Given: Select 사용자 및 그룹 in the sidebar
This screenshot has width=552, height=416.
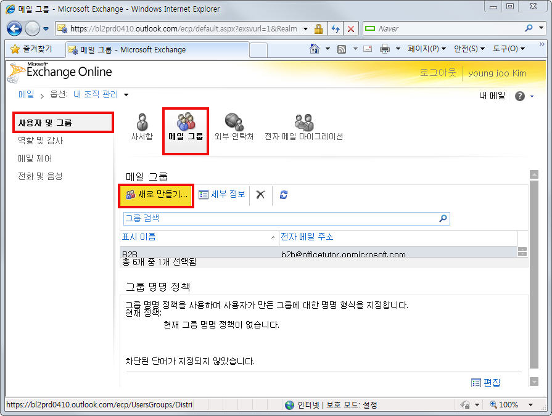Looking at the screenshot, I should [x=64, y=123].
